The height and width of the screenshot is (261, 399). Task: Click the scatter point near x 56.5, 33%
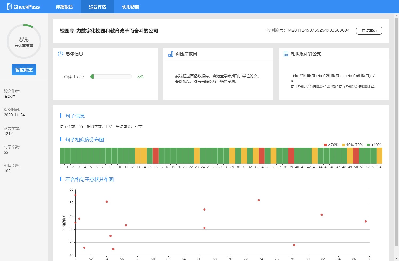coord(126,226)
